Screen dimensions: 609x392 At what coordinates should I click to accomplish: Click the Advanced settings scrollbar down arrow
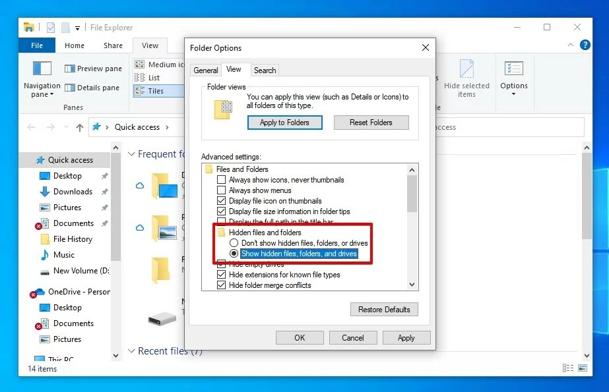pyautogui.click(x=411, y=284)
